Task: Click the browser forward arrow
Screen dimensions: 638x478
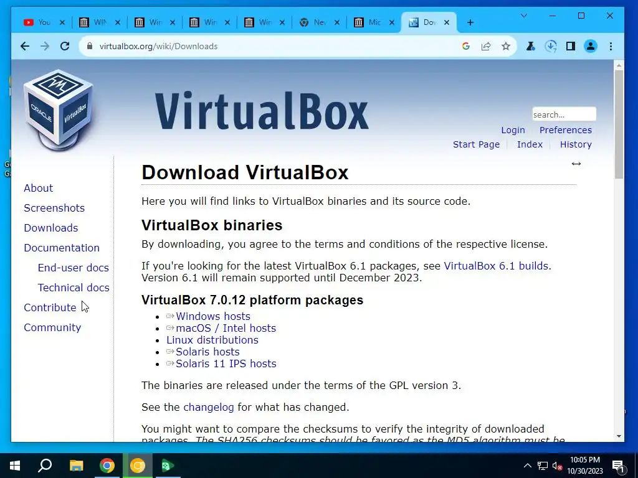Action: click(45, 46)
